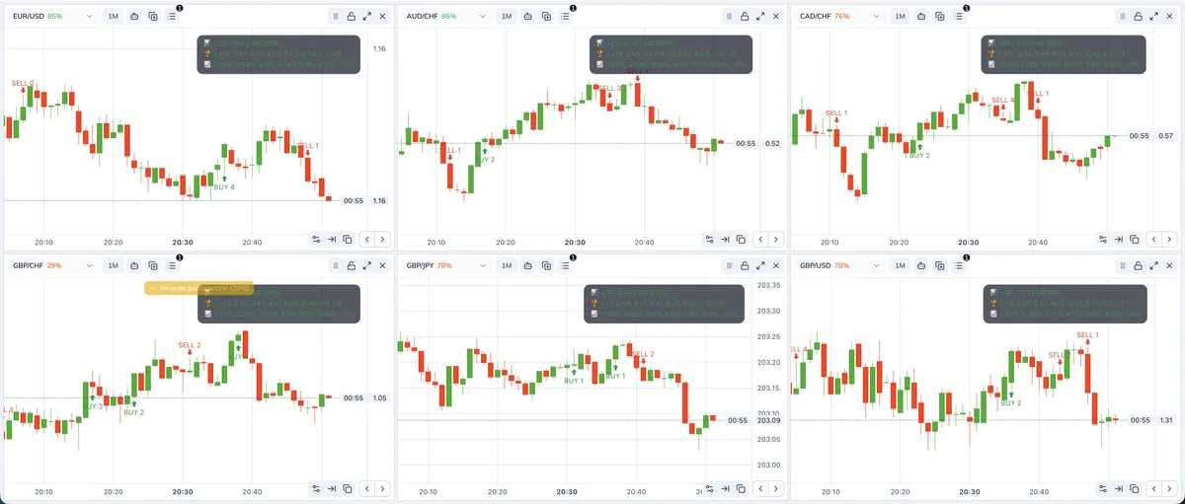
Task: Toggle the lock on CAD/CHF chart panel
Action: (1139, 17)
